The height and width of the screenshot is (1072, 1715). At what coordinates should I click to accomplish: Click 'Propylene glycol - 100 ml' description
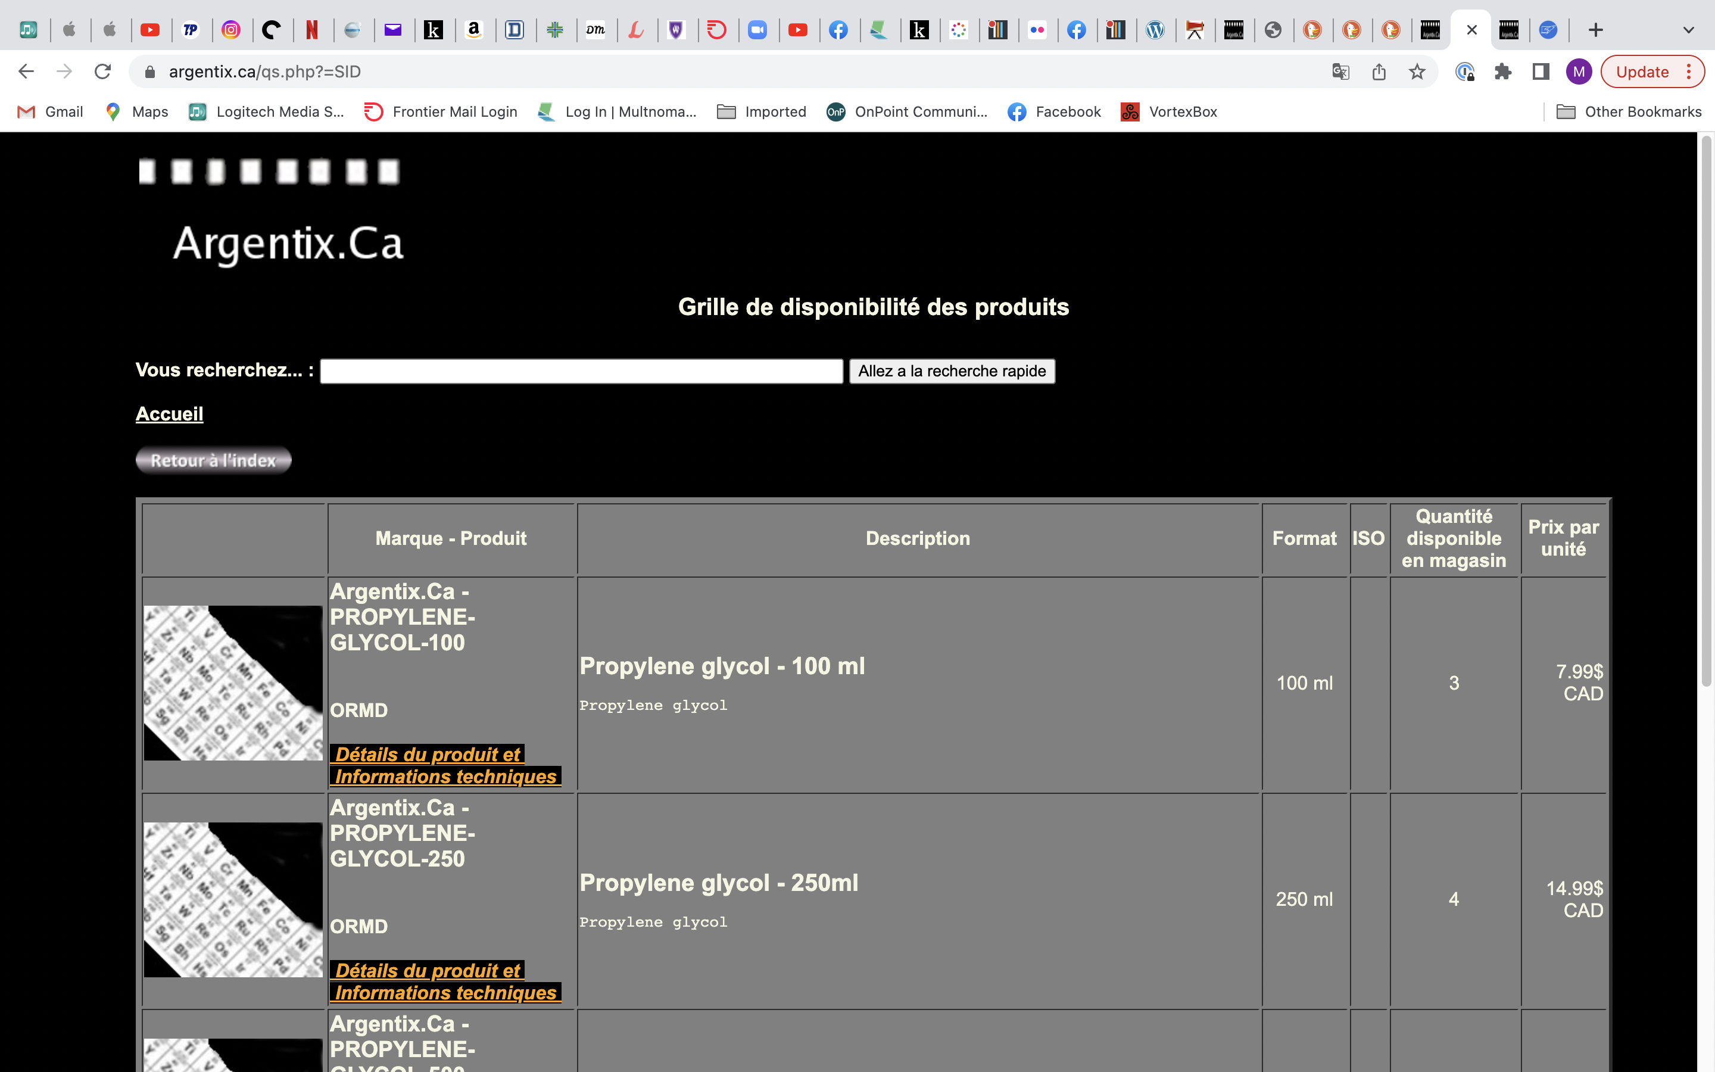[722, 666]
